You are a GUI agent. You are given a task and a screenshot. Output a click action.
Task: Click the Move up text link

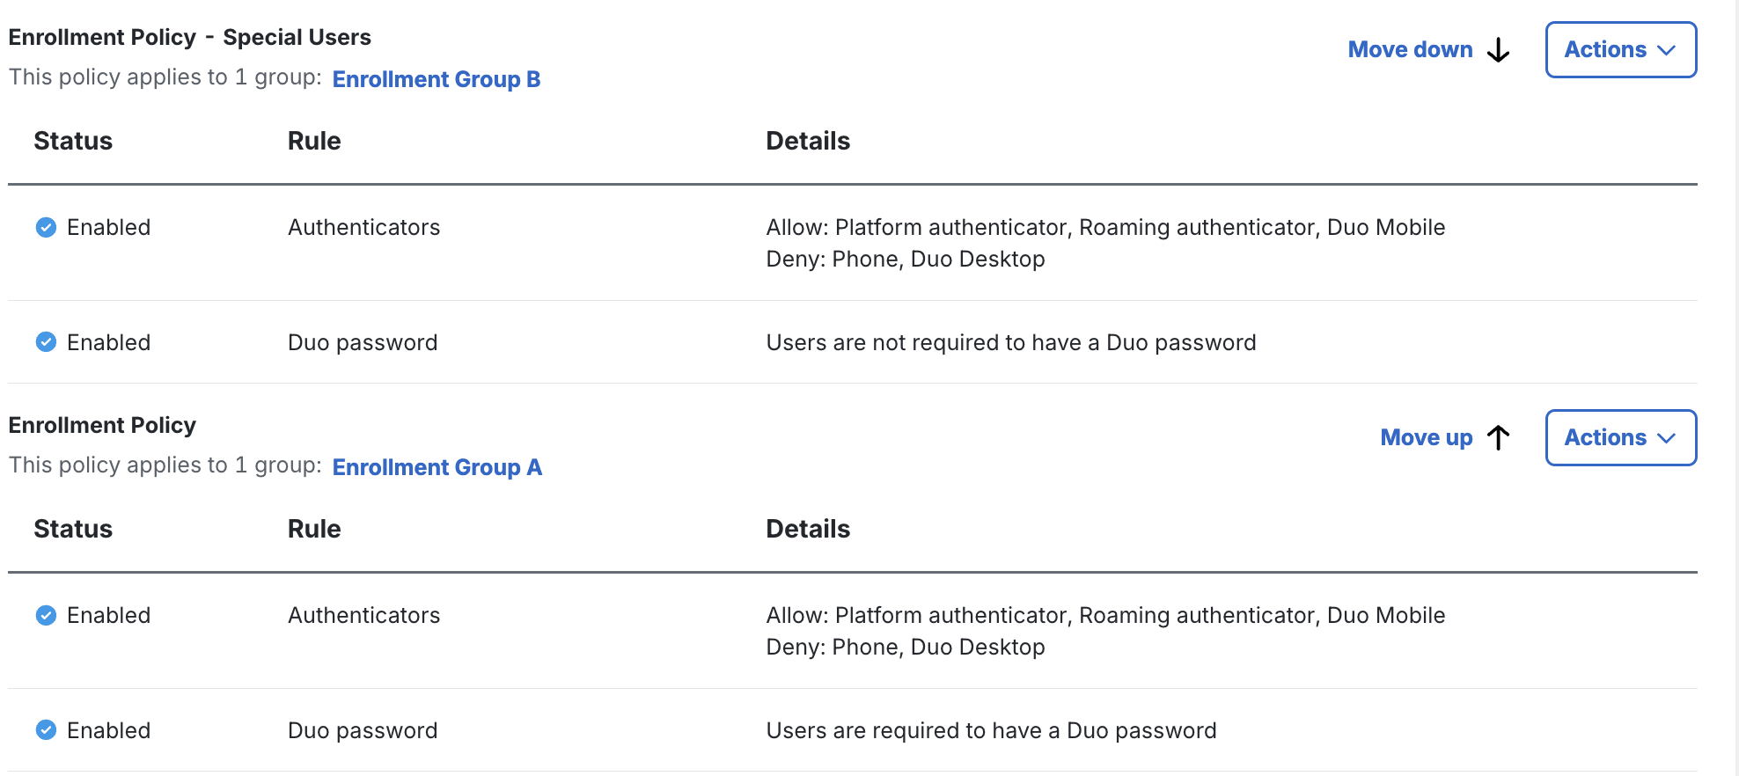[x=1426, y=437]
